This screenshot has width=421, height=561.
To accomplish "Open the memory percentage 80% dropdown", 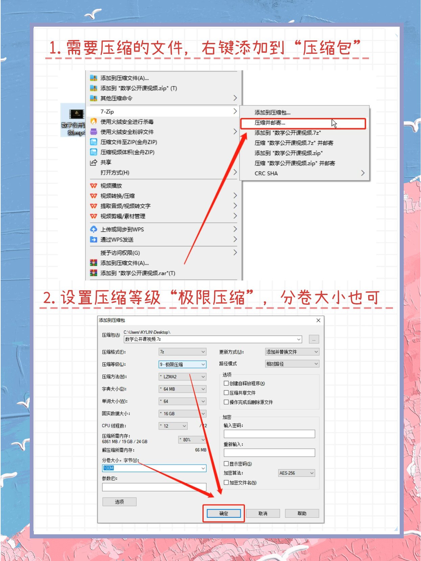I will pyautogui.click(x=192, y=440).
